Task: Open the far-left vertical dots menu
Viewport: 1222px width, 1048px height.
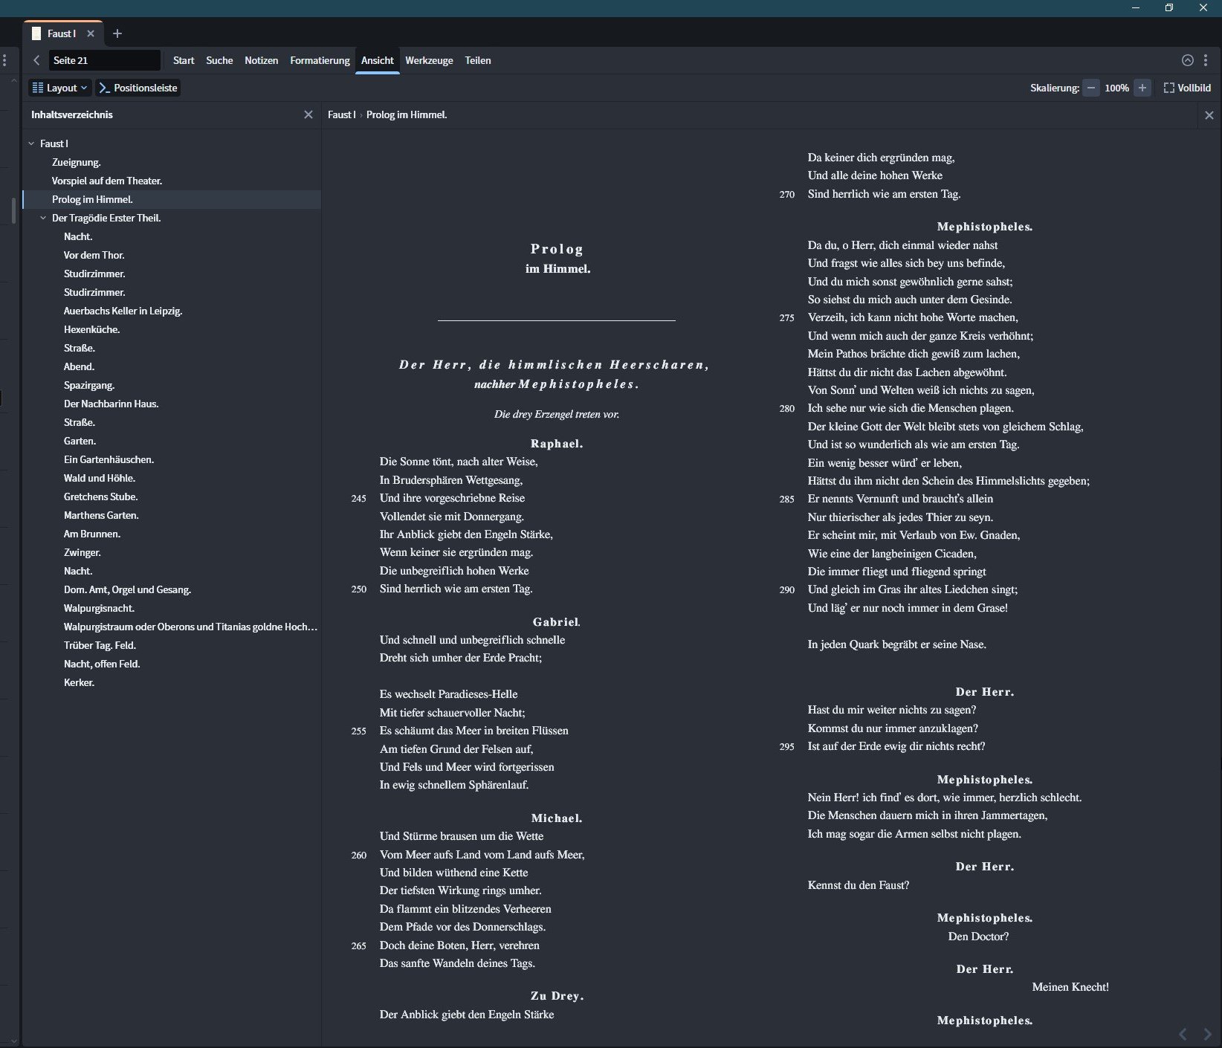Action: (5, 60)
